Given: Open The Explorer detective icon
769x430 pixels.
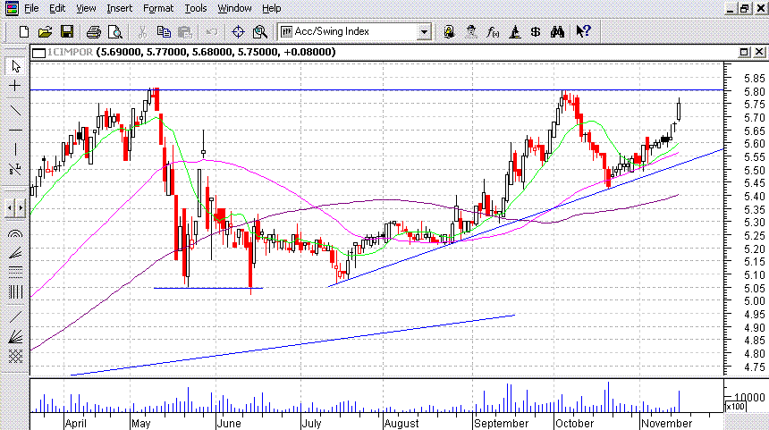Looking at the screenshot, I should coord(471,32).
